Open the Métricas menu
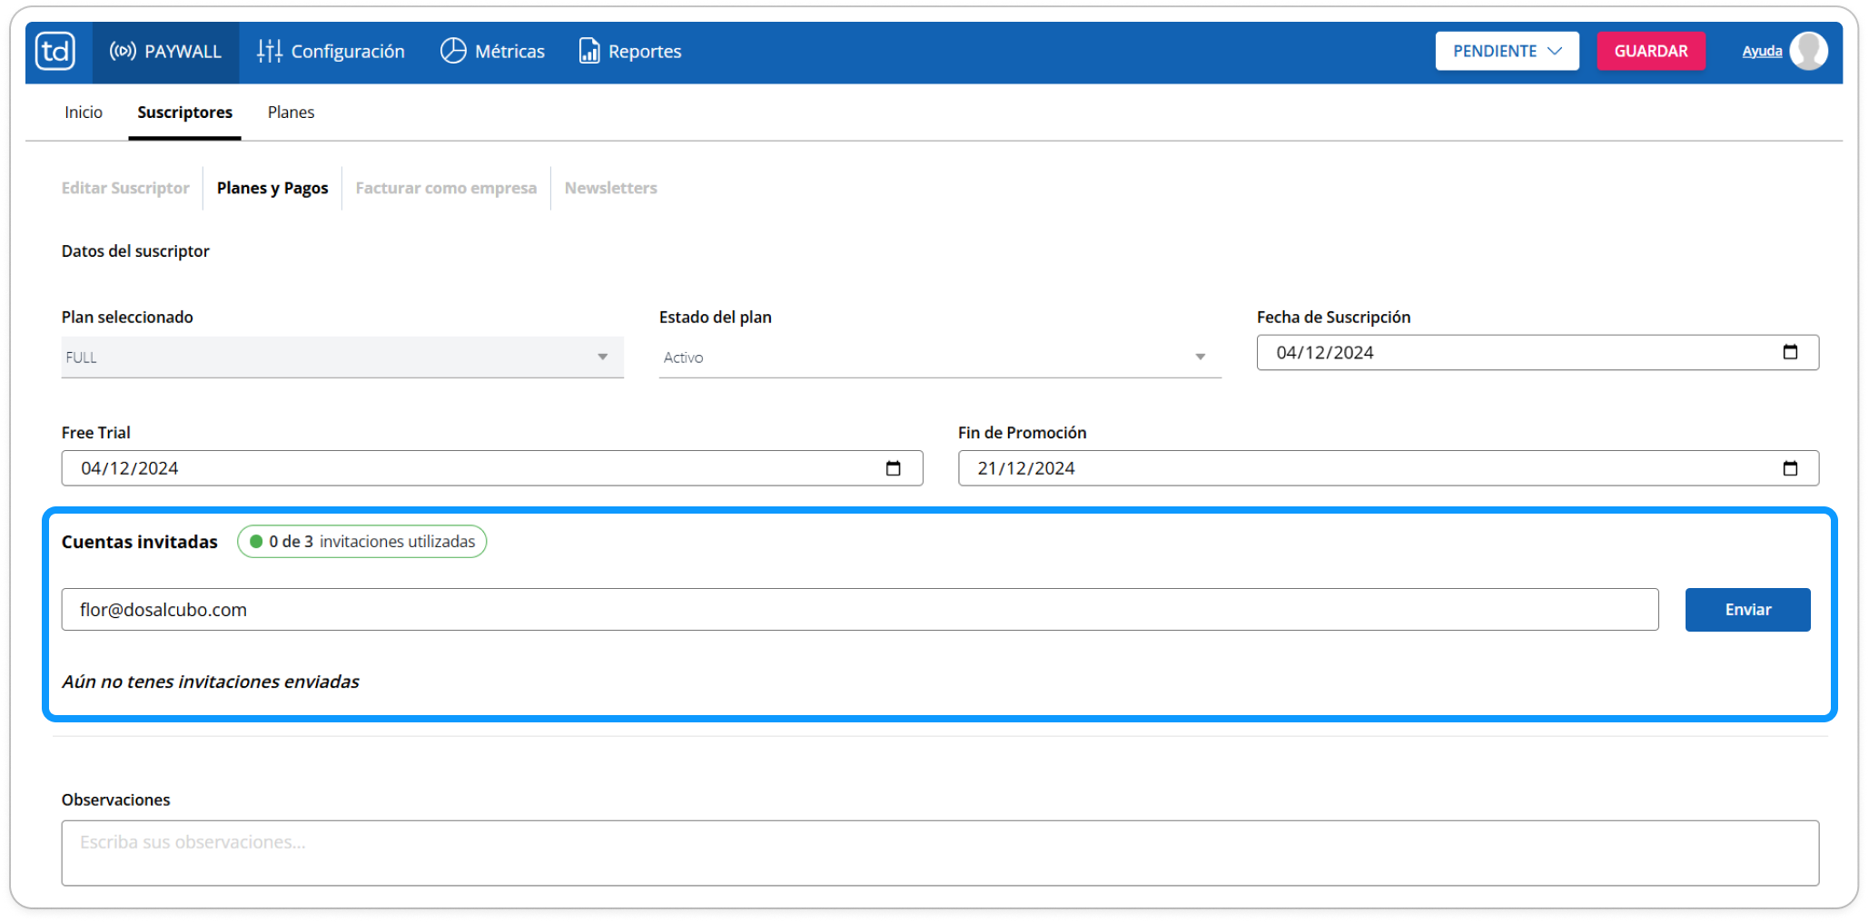The width and height of the screenshot is (1869, 922). [492, 52]
